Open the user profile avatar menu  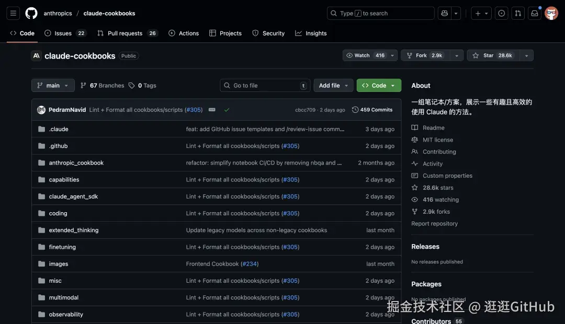(551, 13)
